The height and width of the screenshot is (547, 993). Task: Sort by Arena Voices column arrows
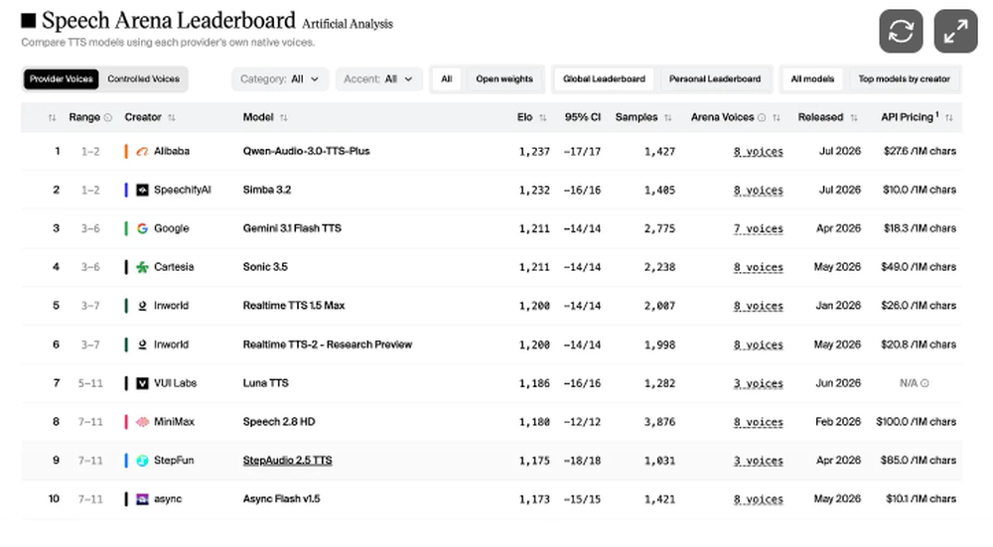pos(777,118)
